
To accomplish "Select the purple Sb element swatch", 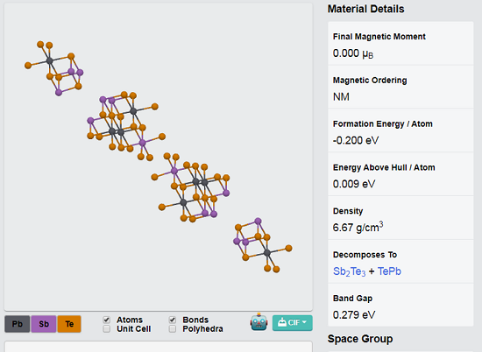I will click(x=44, y=324).
